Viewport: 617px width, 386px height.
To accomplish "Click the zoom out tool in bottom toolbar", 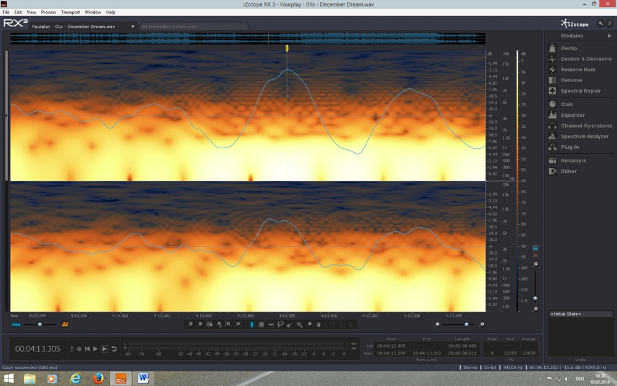I will tap(199, 325).
